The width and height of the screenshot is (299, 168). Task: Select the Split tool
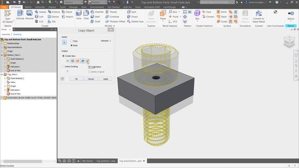(132, 12)
